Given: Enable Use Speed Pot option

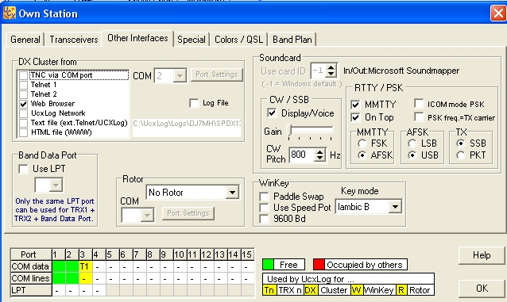Looking at the screenshot, I should point(264,208).
